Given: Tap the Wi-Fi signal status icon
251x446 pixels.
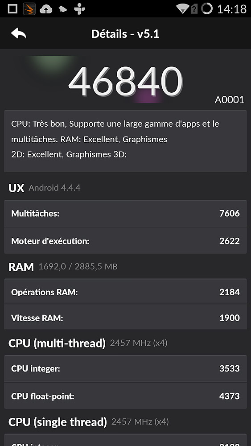Looking at the screenshot, I should coord(183,8).
